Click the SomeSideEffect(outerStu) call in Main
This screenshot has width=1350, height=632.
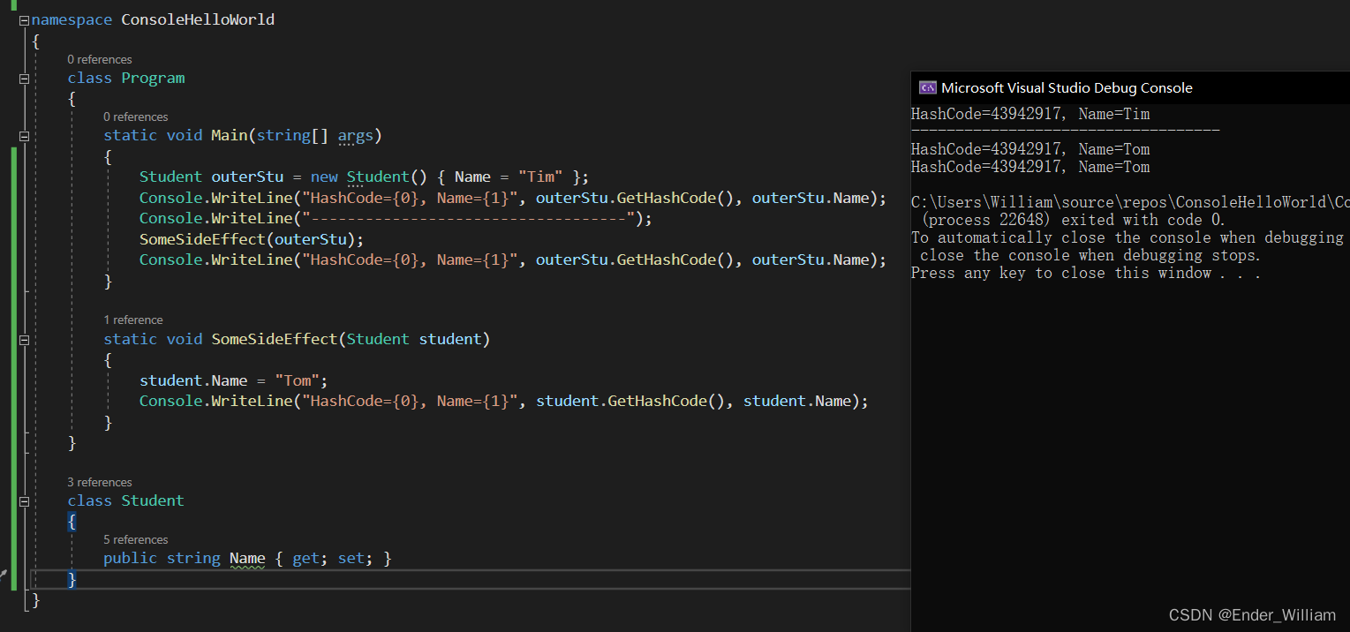coord(251,239)
